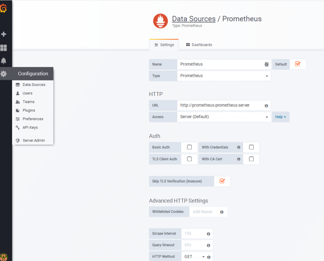Open the Alerting bell icon

(3, 61)
